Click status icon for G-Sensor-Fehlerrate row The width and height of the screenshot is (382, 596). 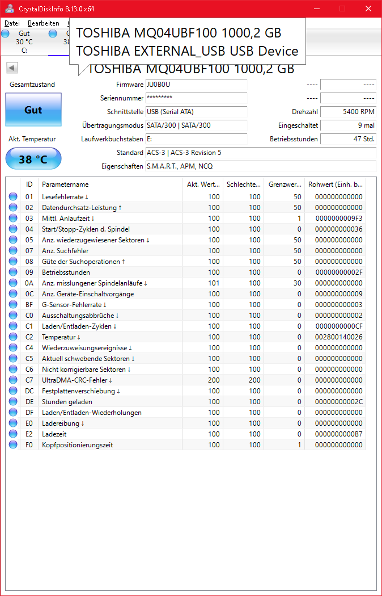[13, 304]
